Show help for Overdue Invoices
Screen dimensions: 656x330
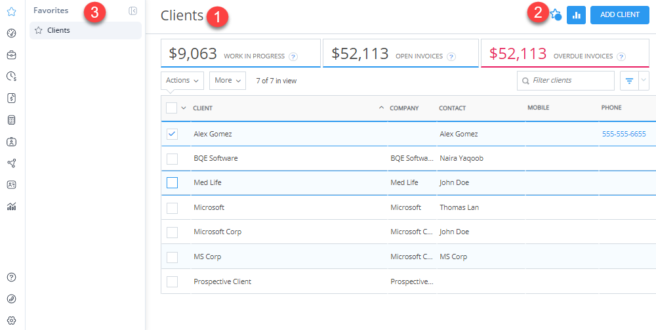point(621,56)
